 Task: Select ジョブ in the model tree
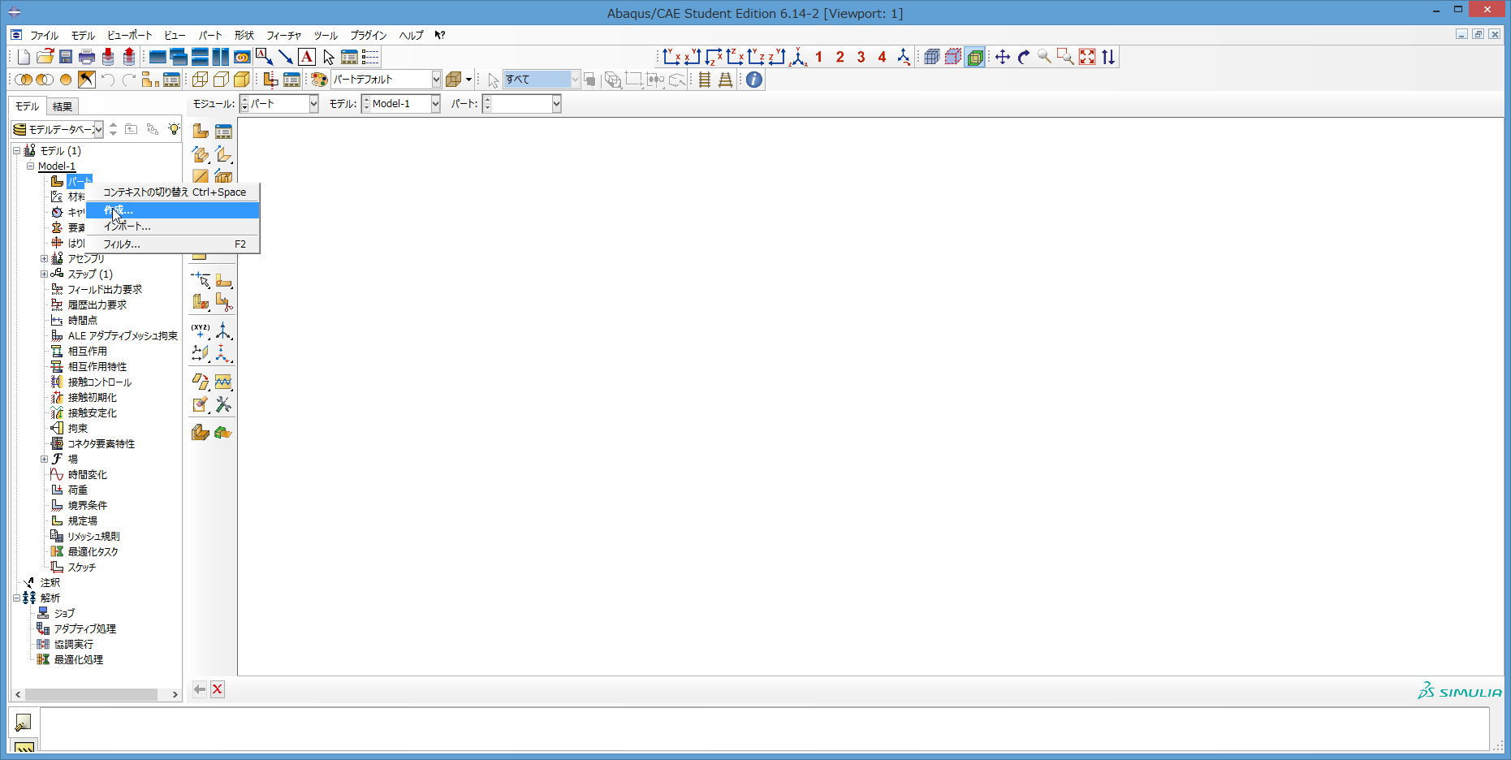(x=64, y=614)
